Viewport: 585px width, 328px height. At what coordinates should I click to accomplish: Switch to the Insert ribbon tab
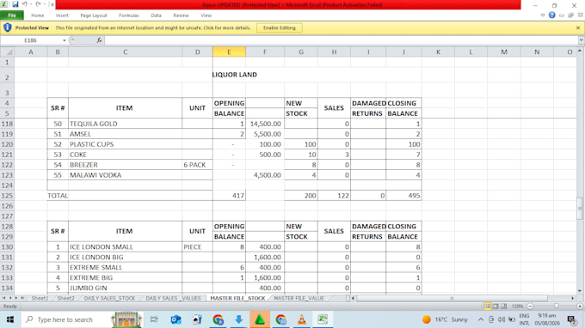[62, 15]
